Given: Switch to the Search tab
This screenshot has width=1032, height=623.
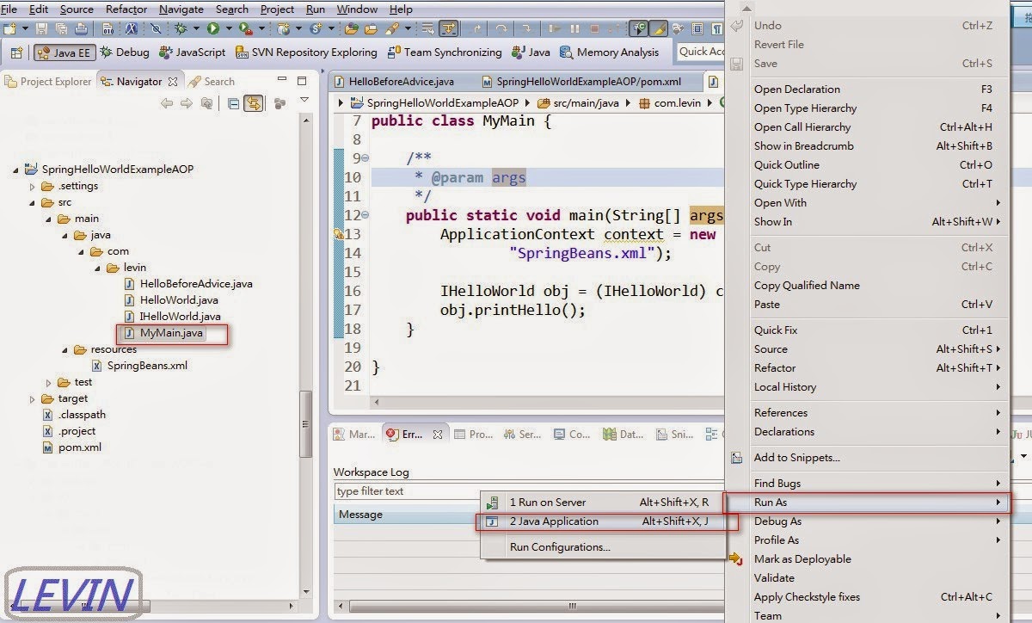Looking at the screenshot, I should [x=219, y=81].
